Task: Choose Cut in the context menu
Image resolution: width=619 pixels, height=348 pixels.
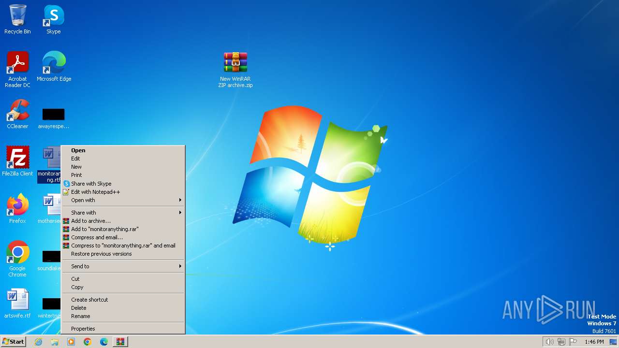Action: [123, 279]
